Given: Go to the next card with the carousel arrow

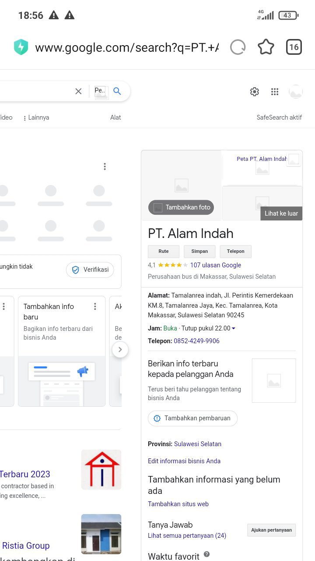Looking at the screenshot, I should coord(120,350).
